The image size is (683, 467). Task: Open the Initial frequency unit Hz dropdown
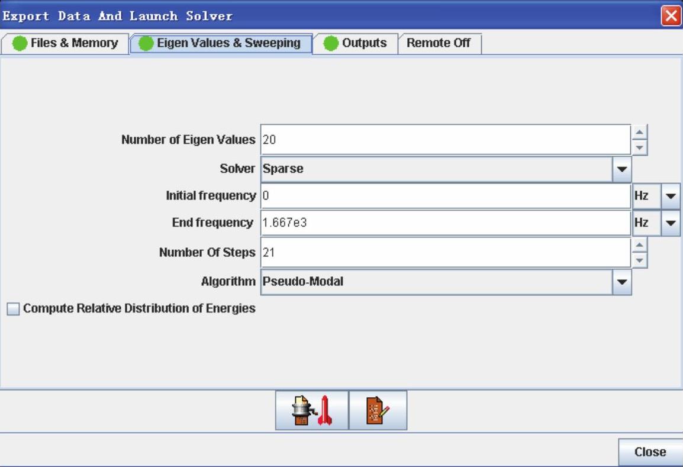(671, 196)
